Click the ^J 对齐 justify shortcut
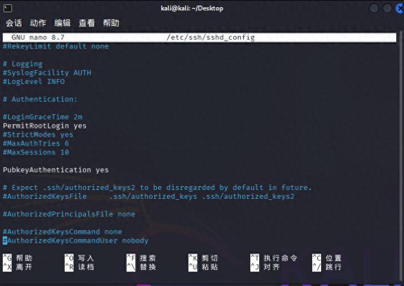 click(x=265, y=267)
